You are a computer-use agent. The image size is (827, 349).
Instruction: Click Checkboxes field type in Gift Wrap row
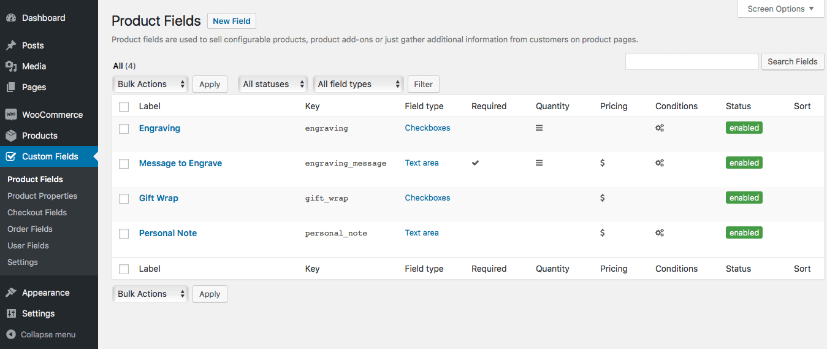pos(427,198)
